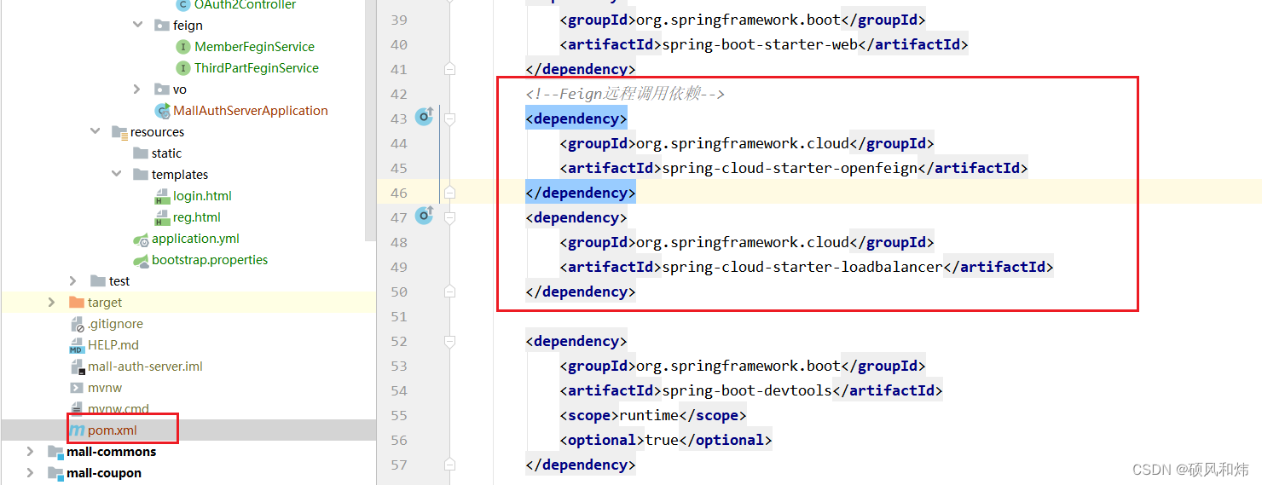Click the closing dependency tag on line 46
Viewport: 1262px width, 485px height.
[581, 193]
